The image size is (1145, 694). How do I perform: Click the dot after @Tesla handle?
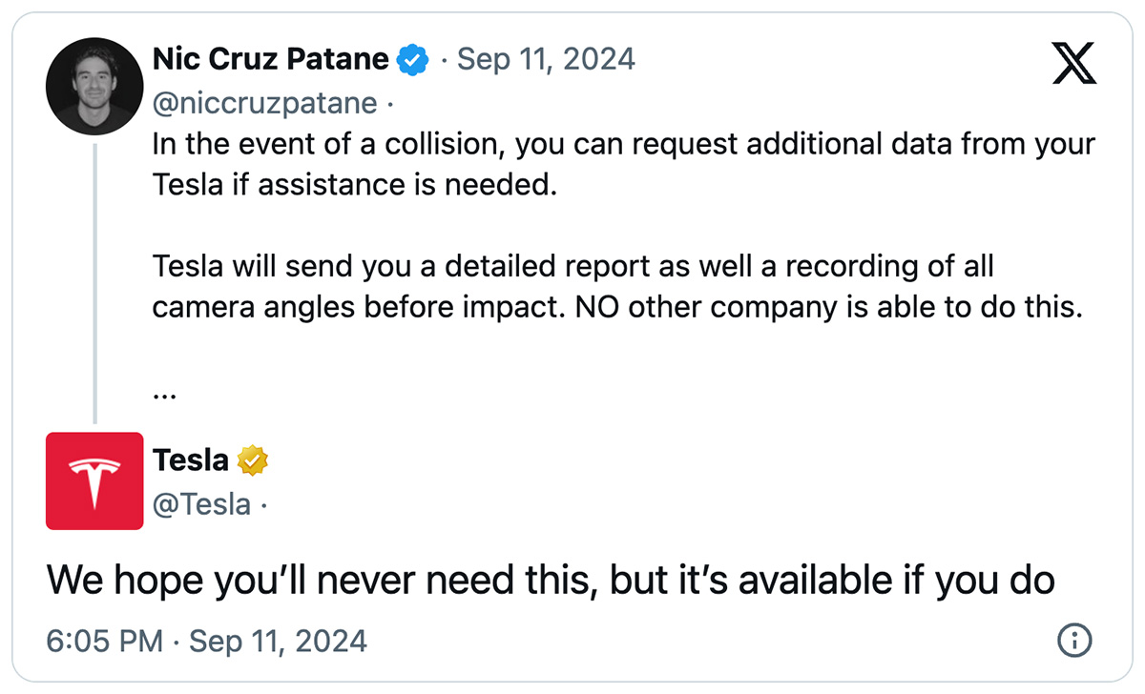point(263,505)
